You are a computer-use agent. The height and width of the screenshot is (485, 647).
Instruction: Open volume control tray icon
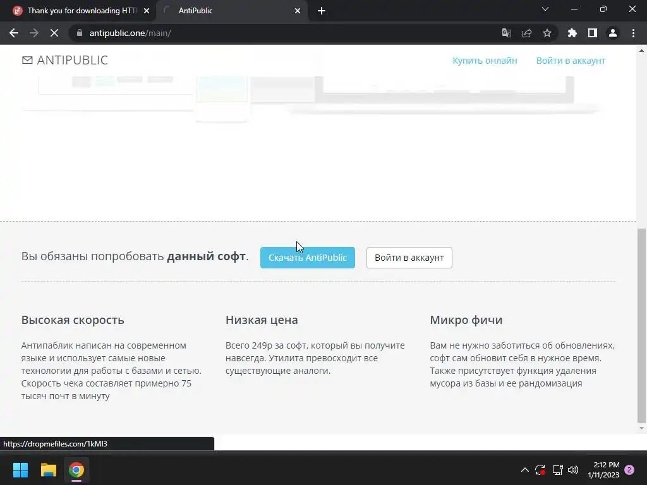573,470
